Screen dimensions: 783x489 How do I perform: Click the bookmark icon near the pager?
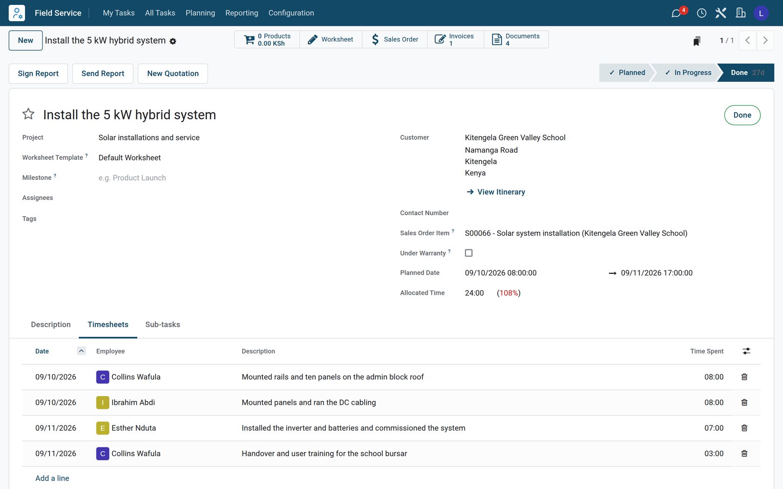[x=697, y=41]
